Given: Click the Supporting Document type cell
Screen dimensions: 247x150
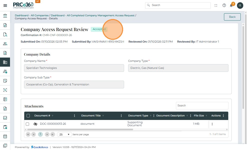Looking at the screenshot, I should (135, 124).
